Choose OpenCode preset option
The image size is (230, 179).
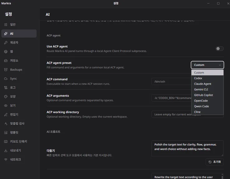click(207, 101)
